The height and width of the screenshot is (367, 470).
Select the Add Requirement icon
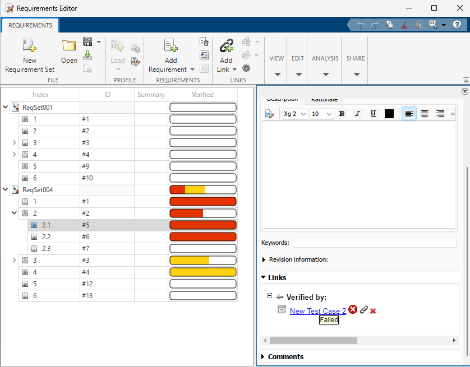click(170, 46)
